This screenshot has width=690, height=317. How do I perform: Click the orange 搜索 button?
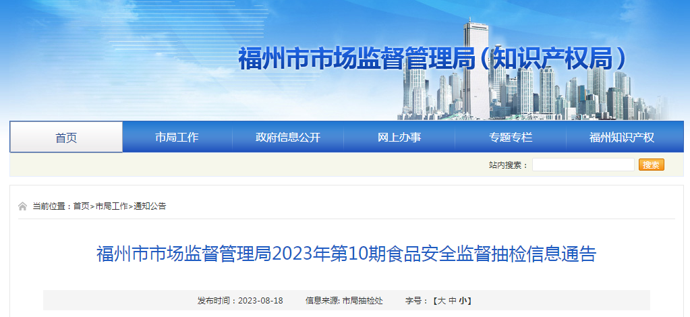(652, 165)
